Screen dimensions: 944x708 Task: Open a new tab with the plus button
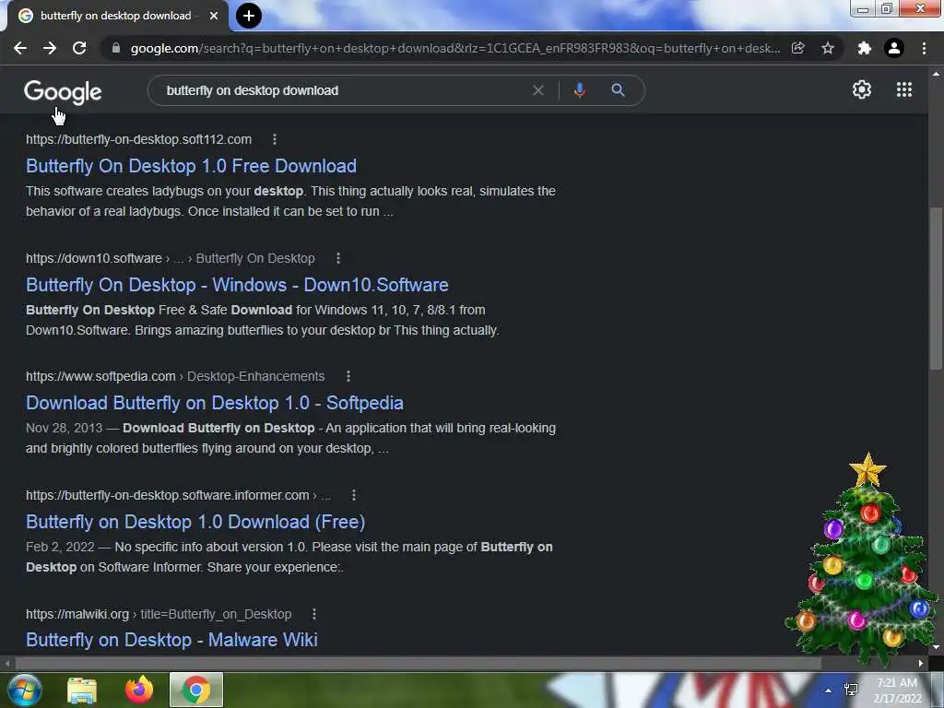[249, 16]
